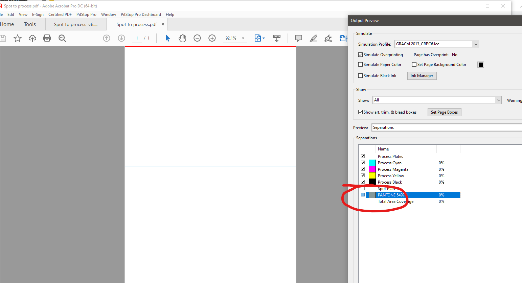Click the save file icon
Screen dimensions: 522x283
[x=3, y=38]
